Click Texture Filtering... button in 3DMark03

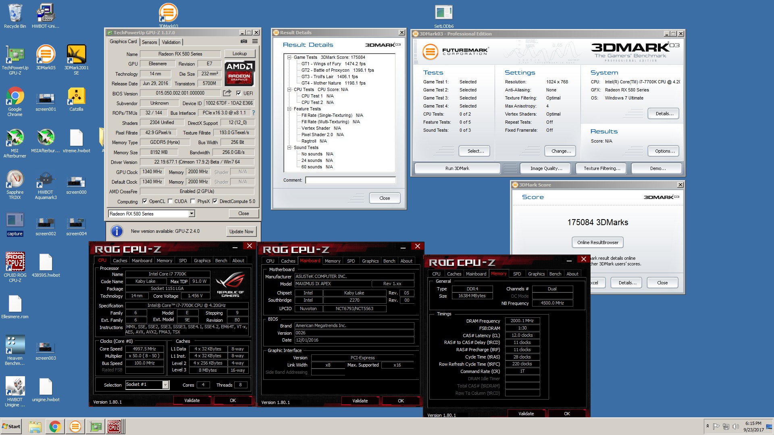coord(602,168)
